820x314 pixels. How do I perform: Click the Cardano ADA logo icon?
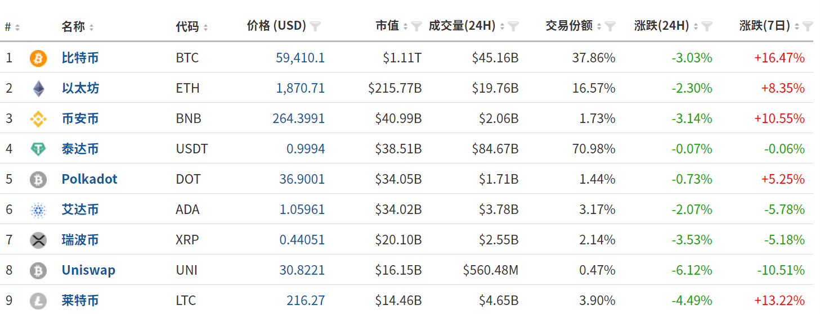[x=38, y=210]
